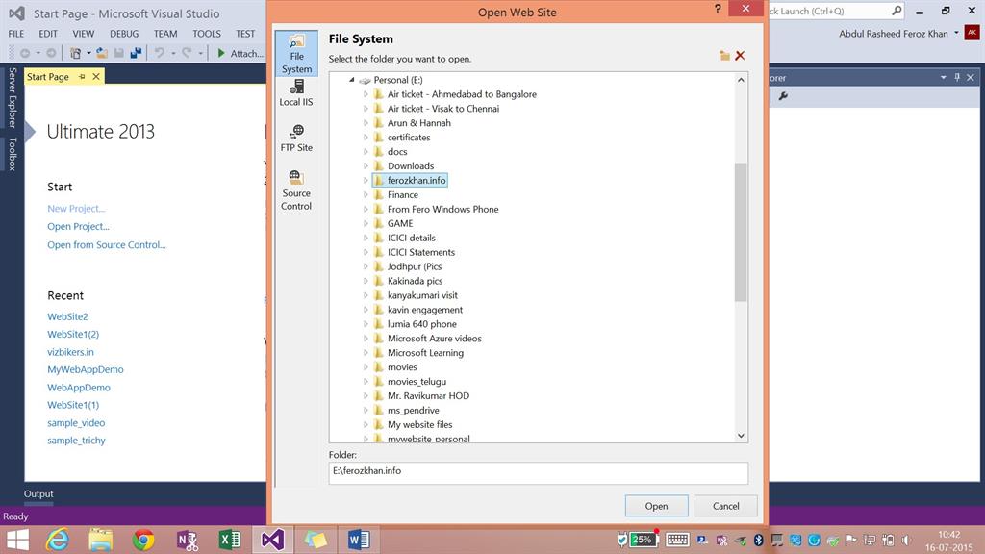Open the TOOLS menu
985x554 pixels.
click(x=206, y=34)
